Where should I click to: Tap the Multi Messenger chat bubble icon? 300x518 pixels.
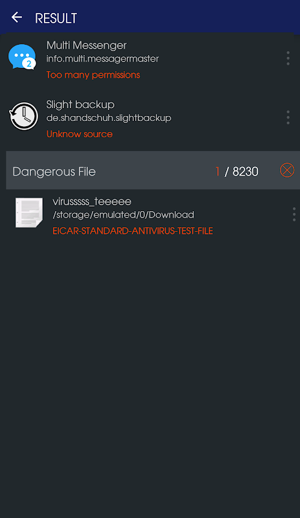[x=22, y=57]
